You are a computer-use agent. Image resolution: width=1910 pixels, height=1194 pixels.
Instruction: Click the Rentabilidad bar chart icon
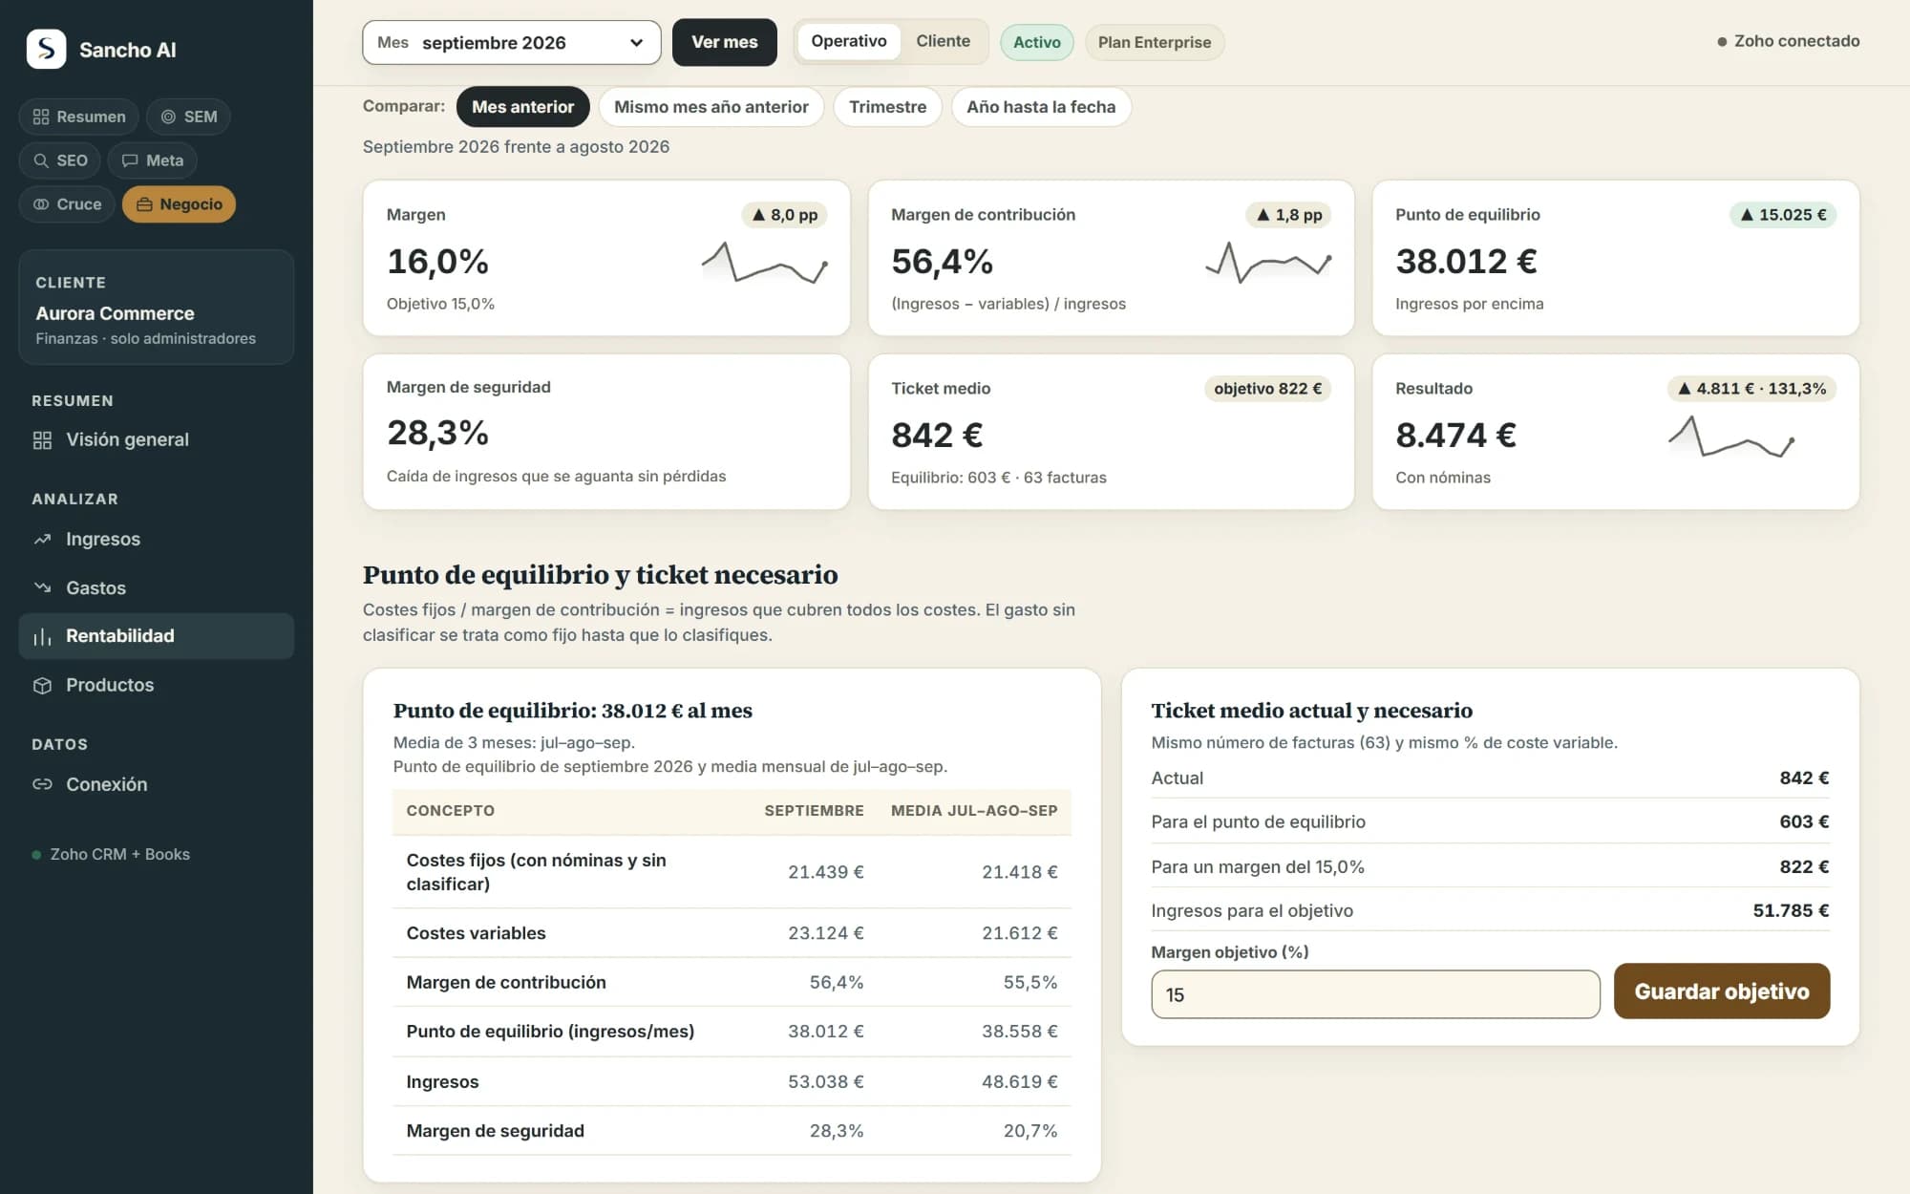pos(42,637)
